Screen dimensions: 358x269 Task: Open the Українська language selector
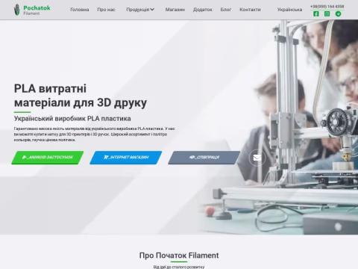[289, 10]
